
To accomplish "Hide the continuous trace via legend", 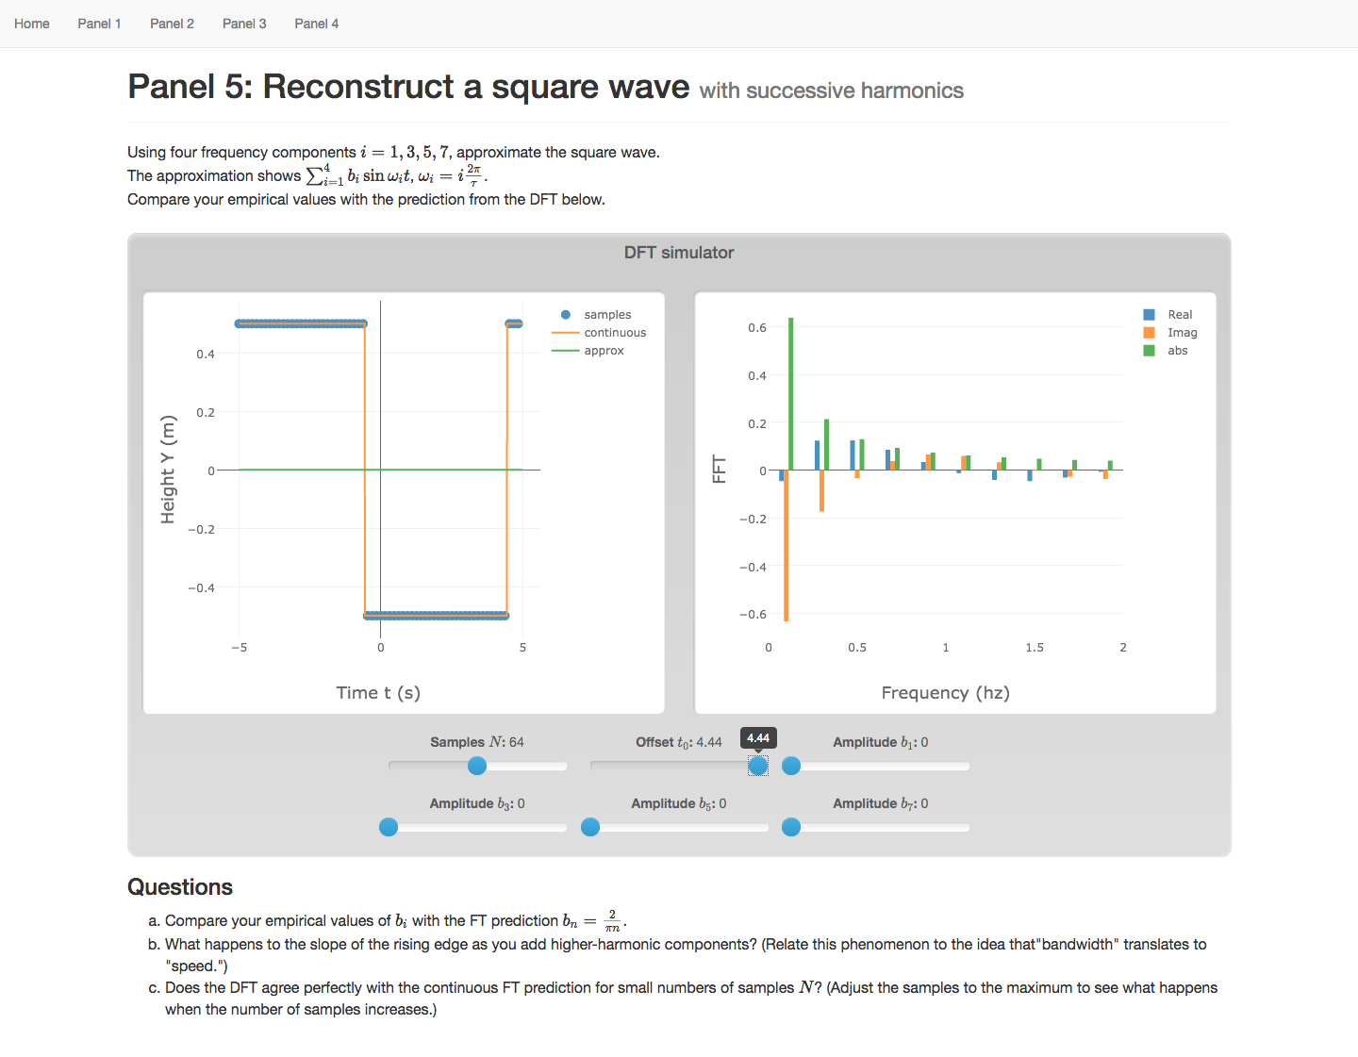I will click(614, 333).
